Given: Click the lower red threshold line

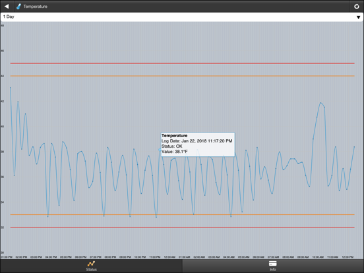Looking at the screenshot, I should coord(183,227).
